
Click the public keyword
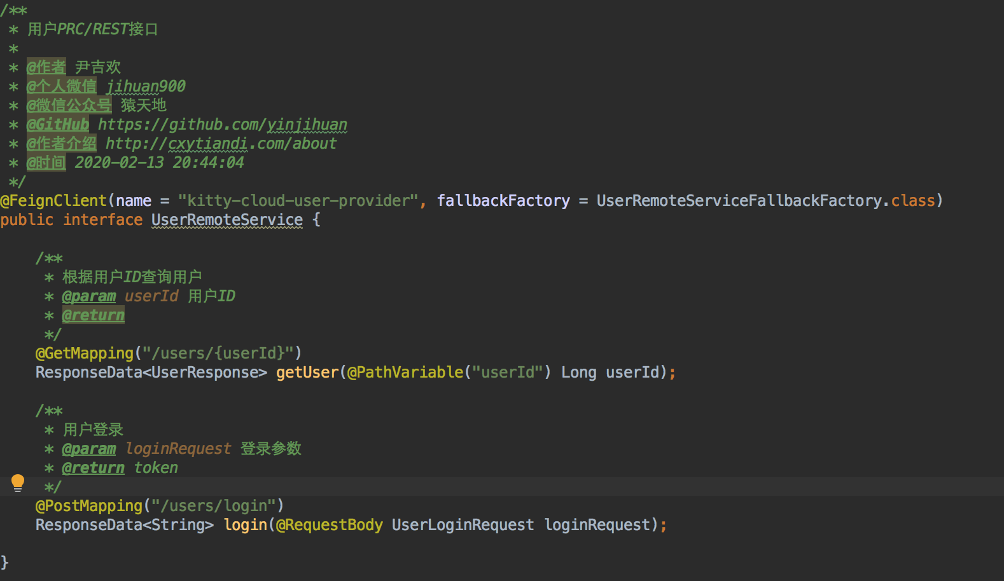coord(27,220)
